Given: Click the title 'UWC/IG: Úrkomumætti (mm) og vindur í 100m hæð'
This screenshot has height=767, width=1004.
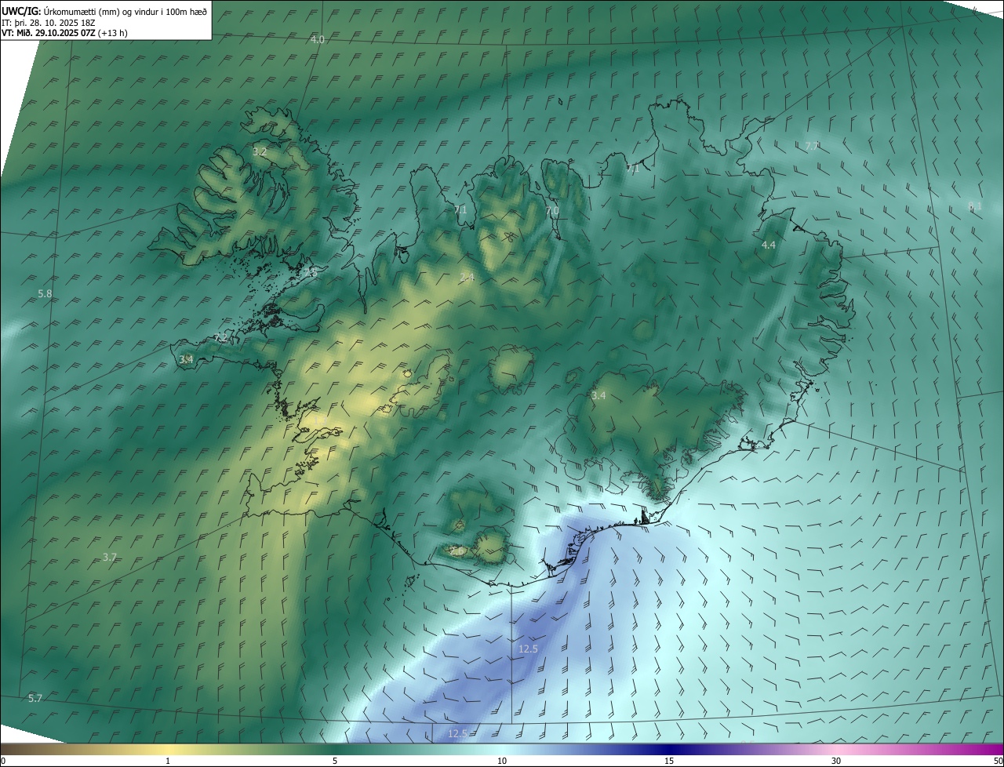Looking at the screenshot, I should click(104, 12).
